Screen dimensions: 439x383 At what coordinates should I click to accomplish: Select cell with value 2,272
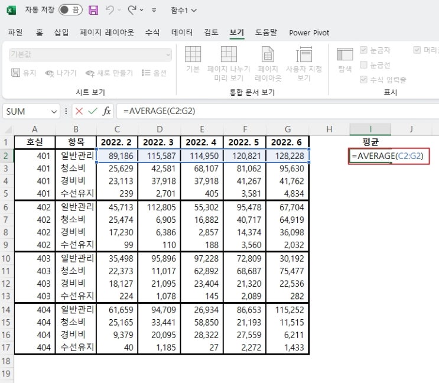click(245, 348)
